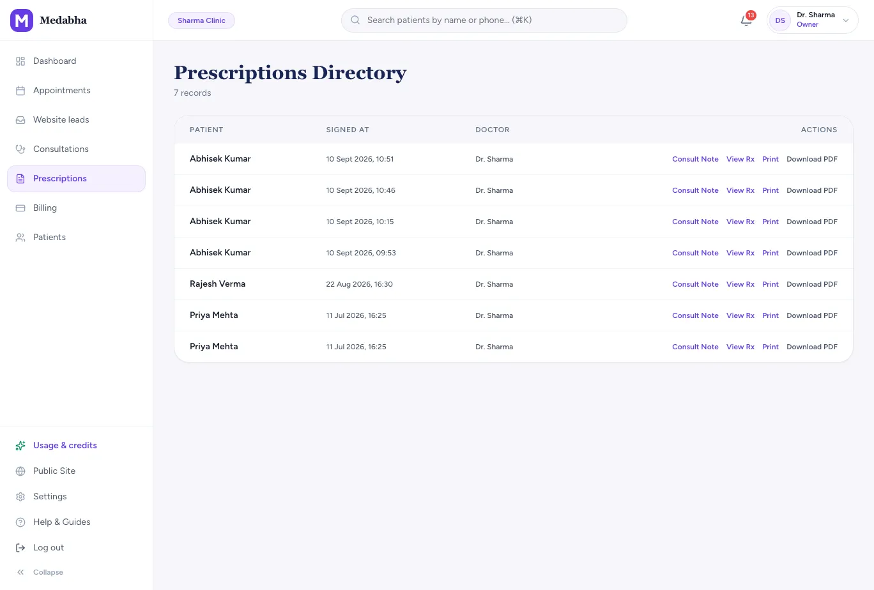This screenshot has width=874, height=590.
Task: Log out of the account
Action: click(x=76, y=548)
